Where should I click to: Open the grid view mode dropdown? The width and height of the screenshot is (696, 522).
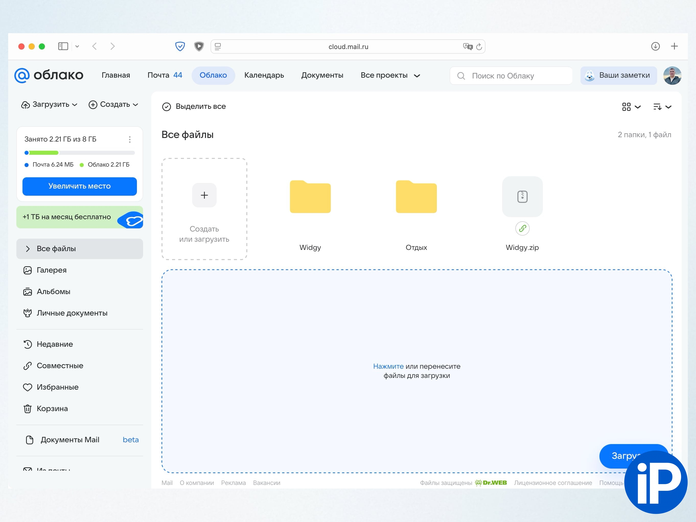631,107
